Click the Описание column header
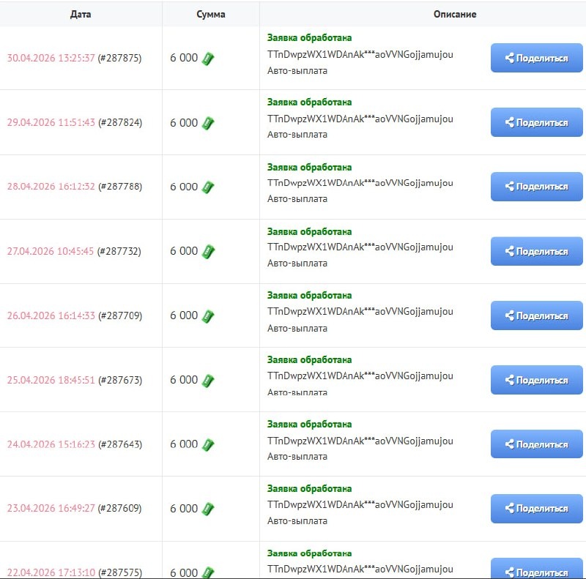The width and height of the screenshot is (586, 579). (455, 14)
